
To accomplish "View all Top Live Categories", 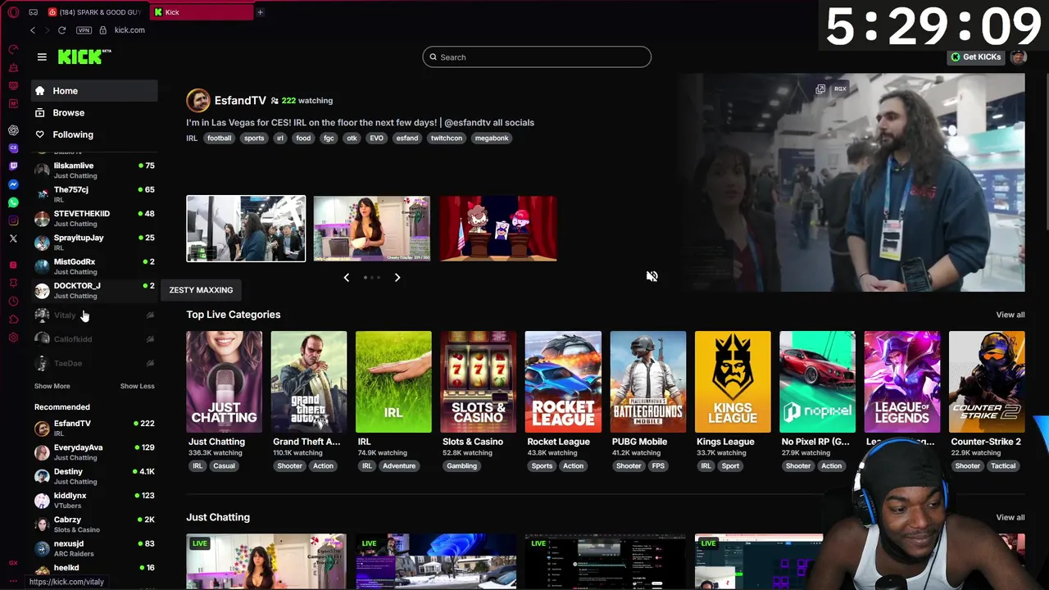I will coord(1010,315).
